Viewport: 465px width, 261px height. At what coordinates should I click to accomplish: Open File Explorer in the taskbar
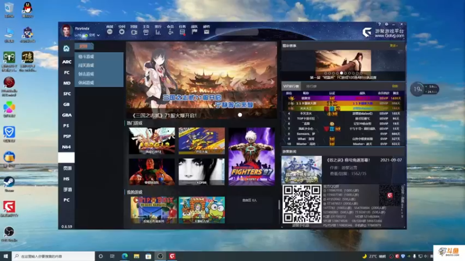pos(137,256)
